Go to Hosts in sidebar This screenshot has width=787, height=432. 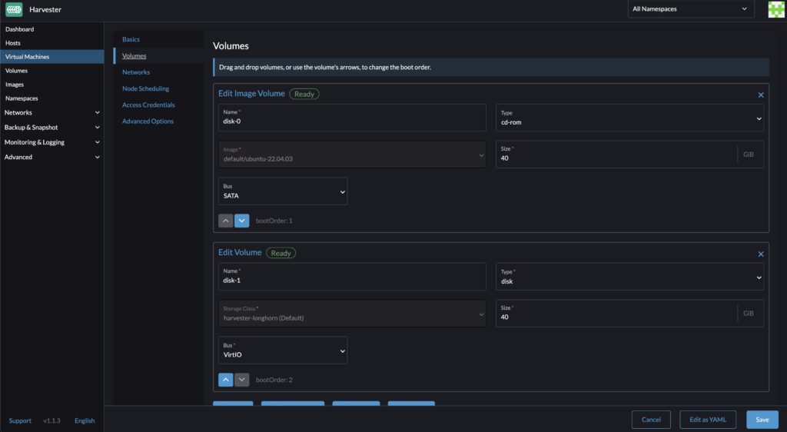[x=13, y=43]
